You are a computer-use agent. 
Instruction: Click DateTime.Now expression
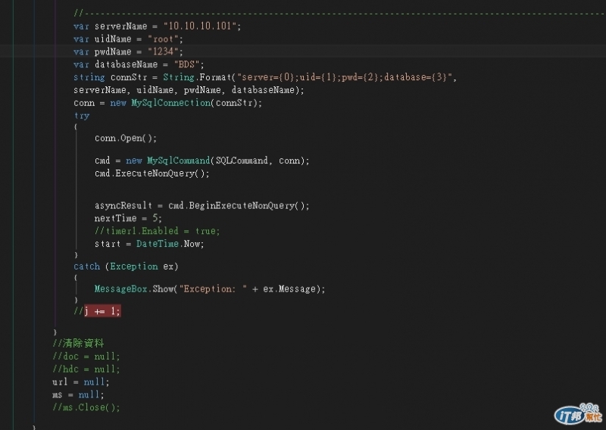tap(168, 244)
